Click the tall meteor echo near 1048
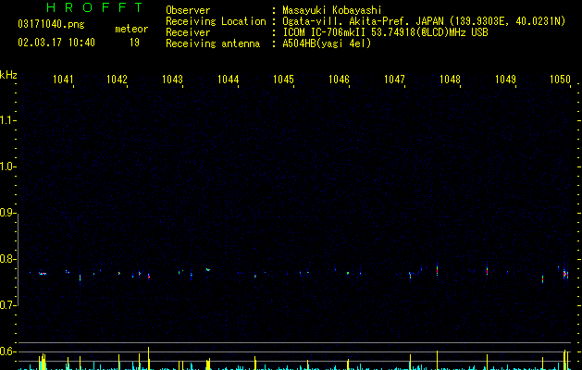The width and height of the screenshot is (582, 370). click(438, 269)
